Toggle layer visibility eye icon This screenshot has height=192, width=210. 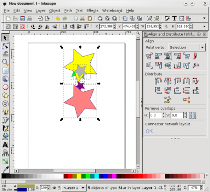tap(54, 188)
